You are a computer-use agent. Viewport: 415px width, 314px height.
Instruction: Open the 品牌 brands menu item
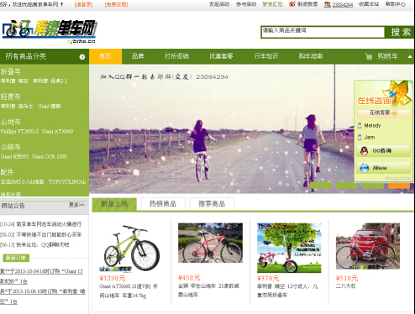click(138, 56)
